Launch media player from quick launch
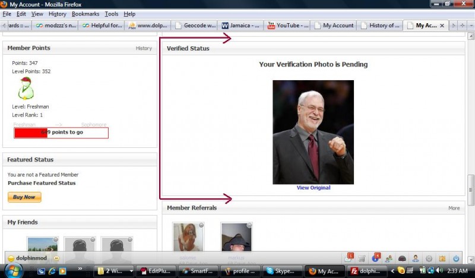 pos(62,271)
